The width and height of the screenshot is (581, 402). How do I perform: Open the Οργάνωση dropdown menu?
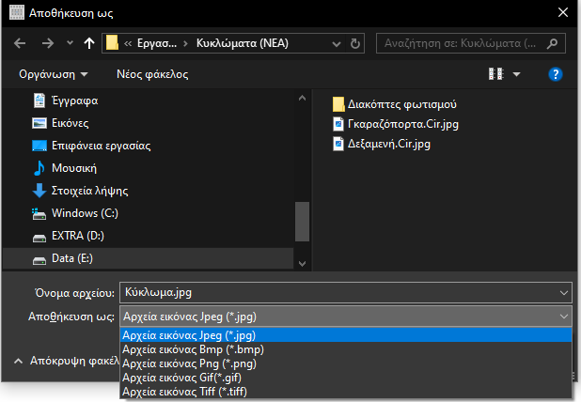[54, 74]
